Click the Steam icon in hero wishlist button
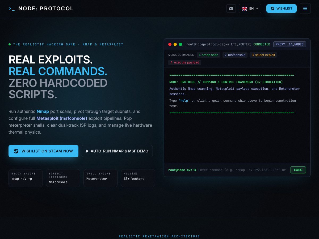This screenshot has width=319, height=239. coord(16,151)
